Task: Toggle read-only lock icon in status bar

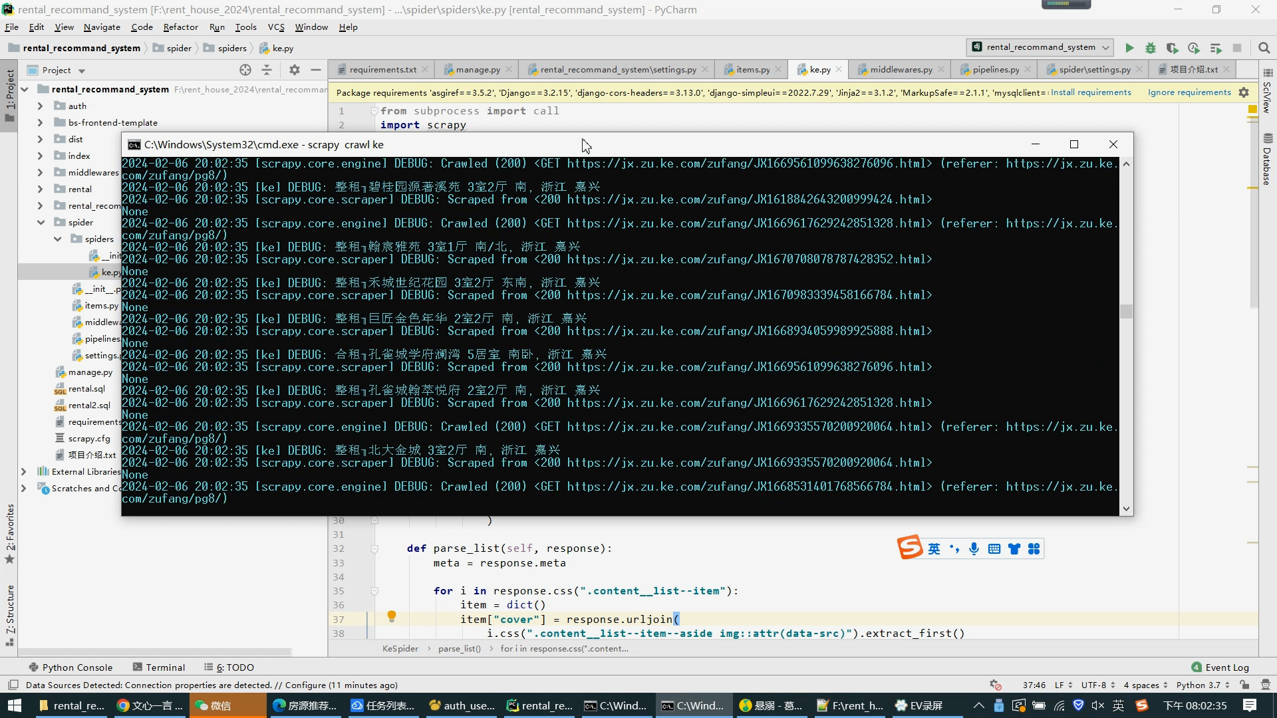Action: [1244, 685]
